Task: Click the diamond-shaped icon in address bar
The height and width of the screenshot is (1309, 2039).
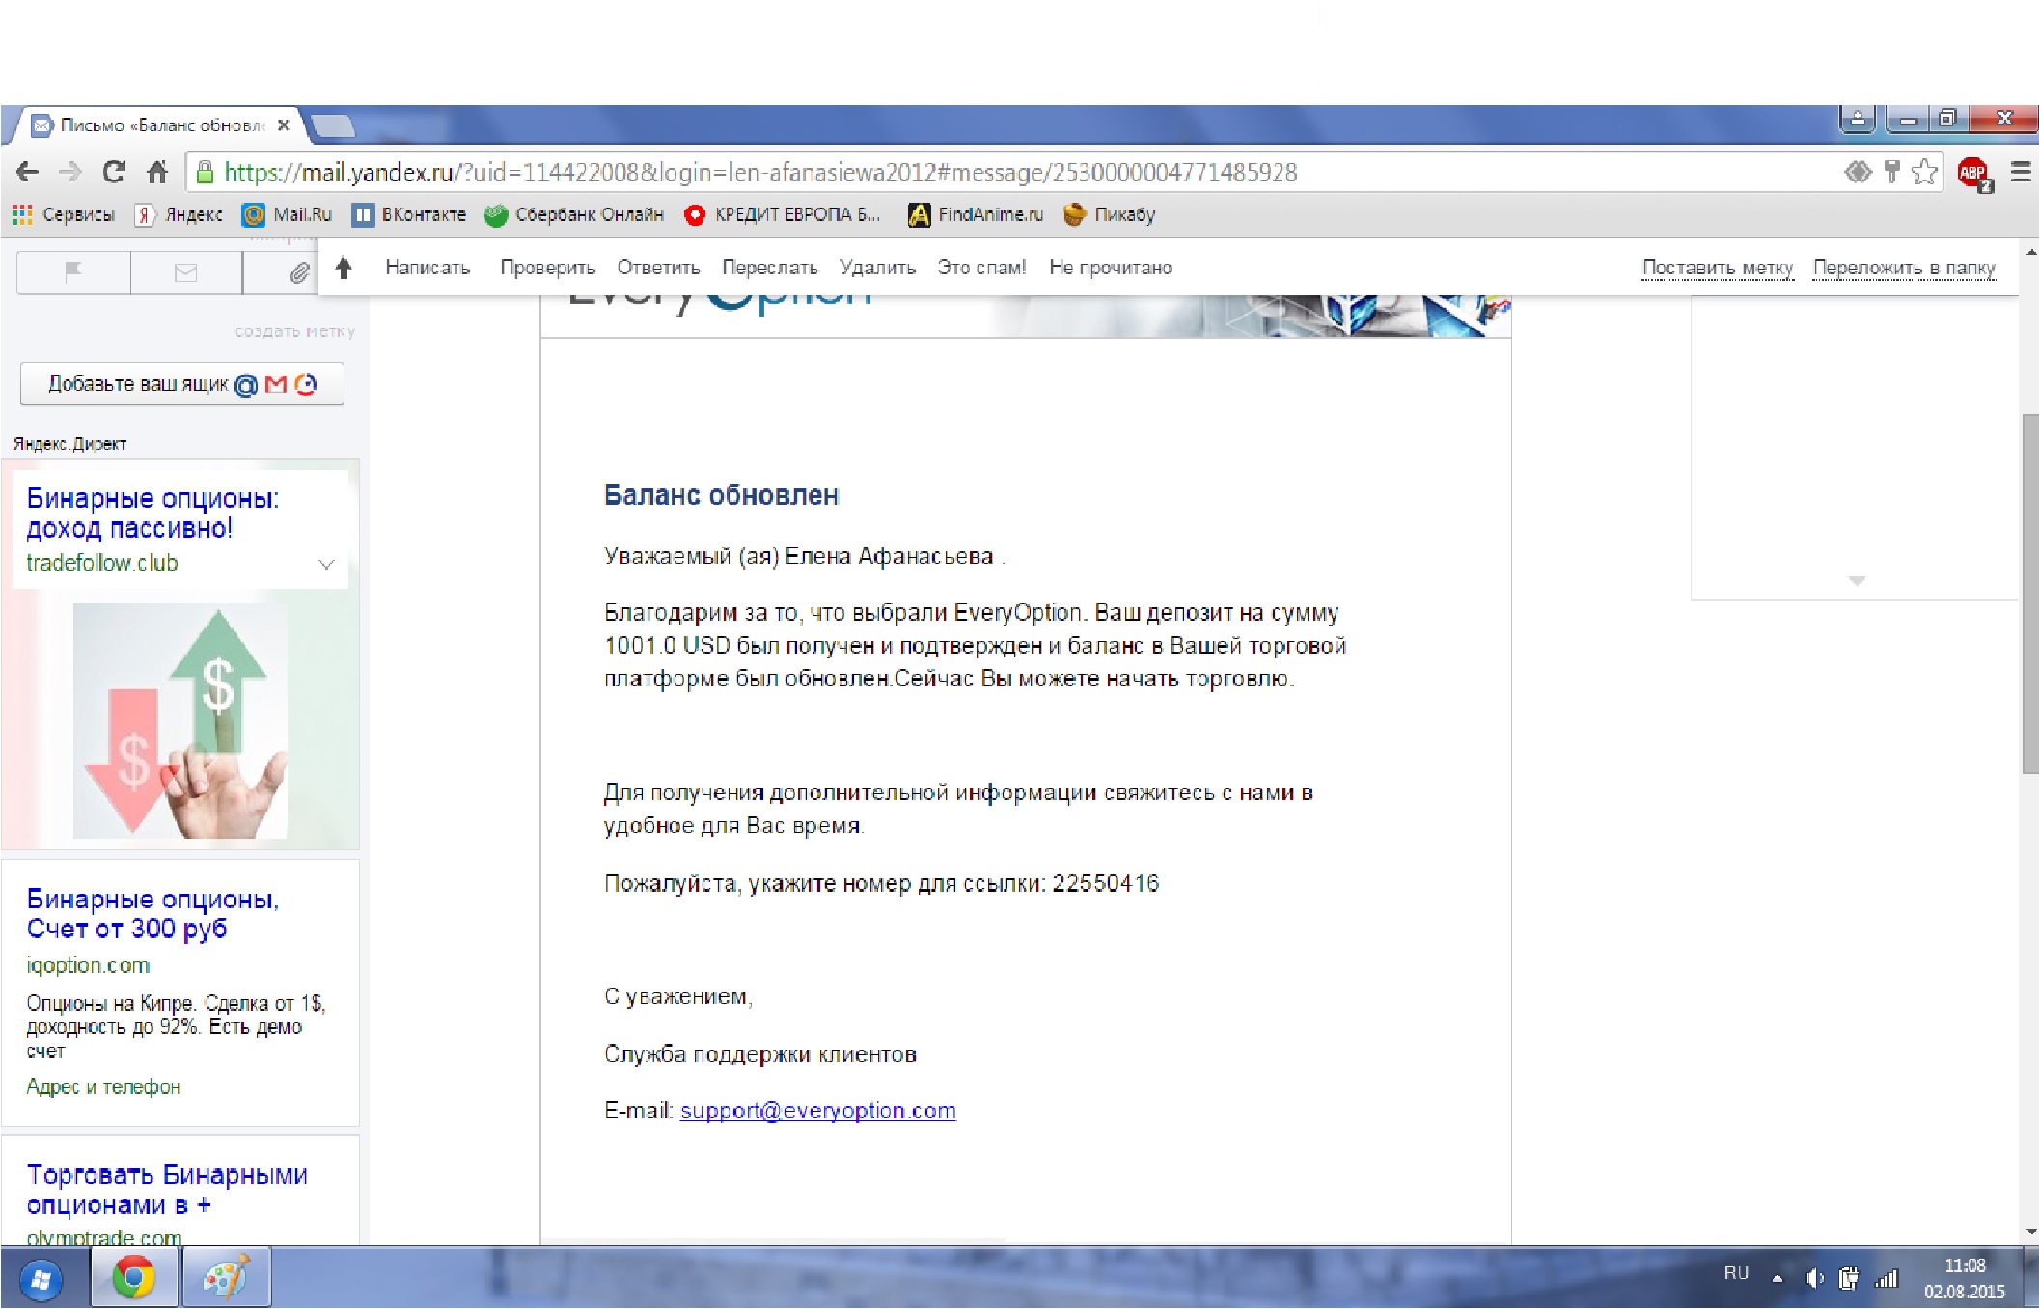Action: click(1858, 172)
